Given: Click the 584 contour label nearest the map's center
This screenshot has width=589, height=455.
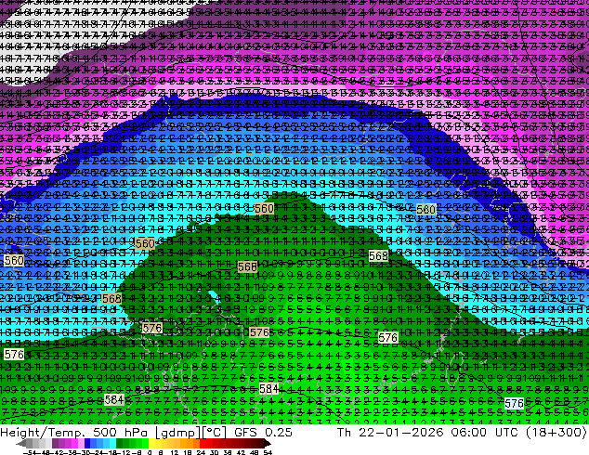Looking at the screenshot, I should pyautogui.click(x=269, y=388).
